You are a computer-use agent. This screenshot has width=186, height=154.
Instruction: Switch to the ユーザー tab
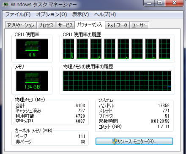pos(139,25)
